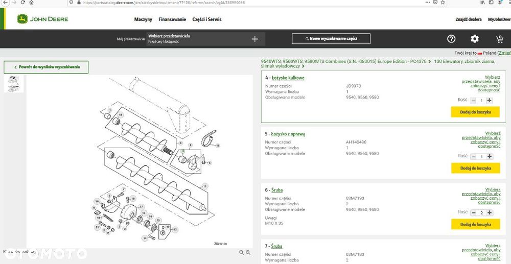This screenshot has width=511, height=264.
Task: Select callout 5 above the bearing housing
Action: [x=191, y=145]
